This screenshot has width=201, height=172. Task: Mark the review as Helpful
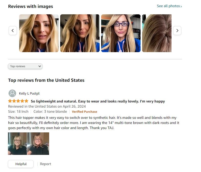21,164
